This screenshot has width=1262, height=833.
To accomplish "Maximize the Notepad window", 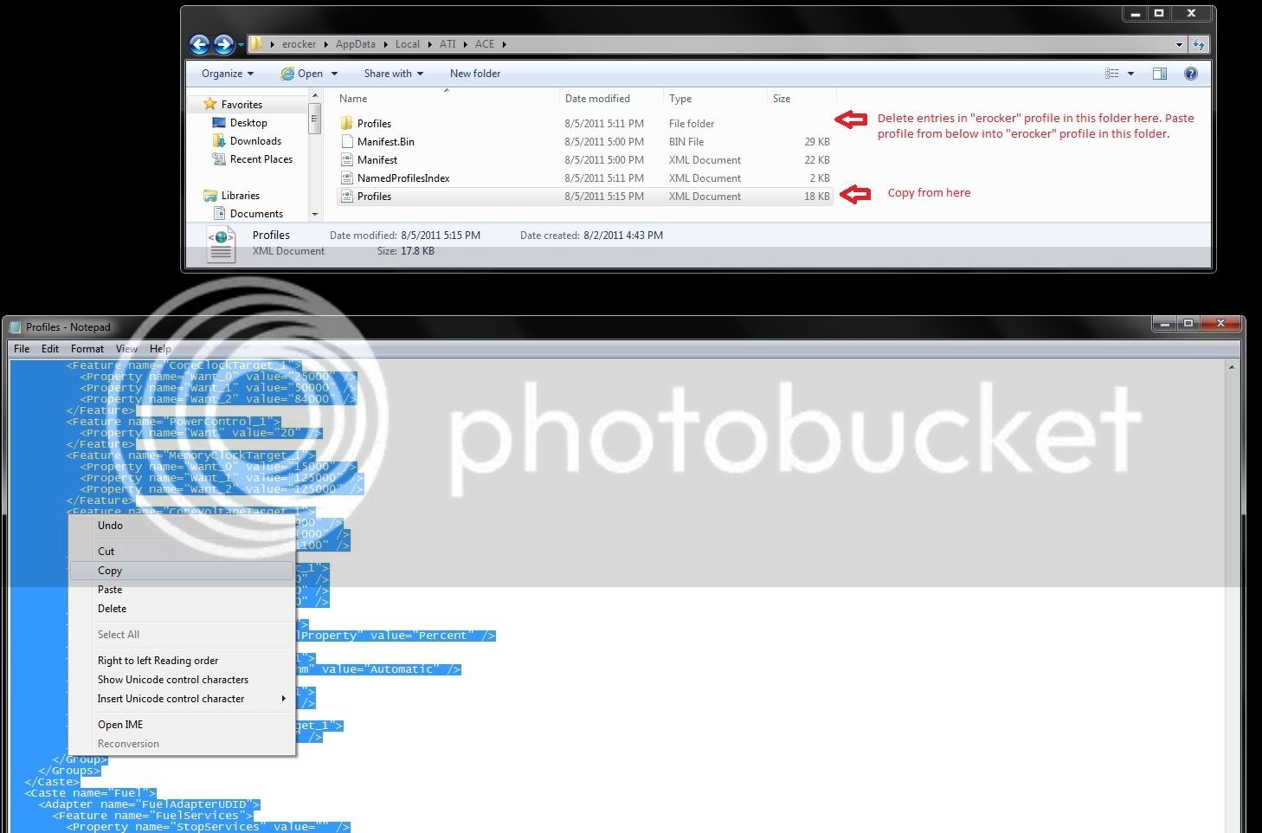I will pyautogui.click(x=1188, y=324).
